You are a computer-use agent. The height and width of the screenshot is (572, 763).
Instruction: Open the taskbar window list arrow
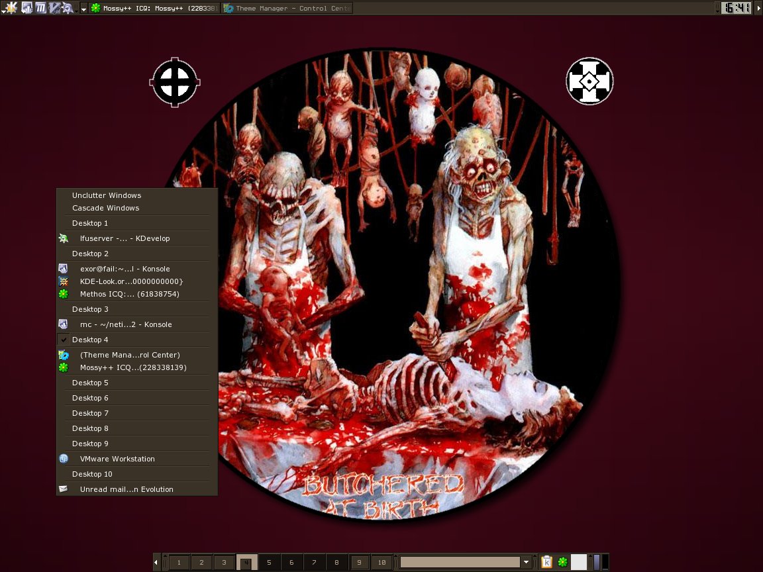[83, 8]
